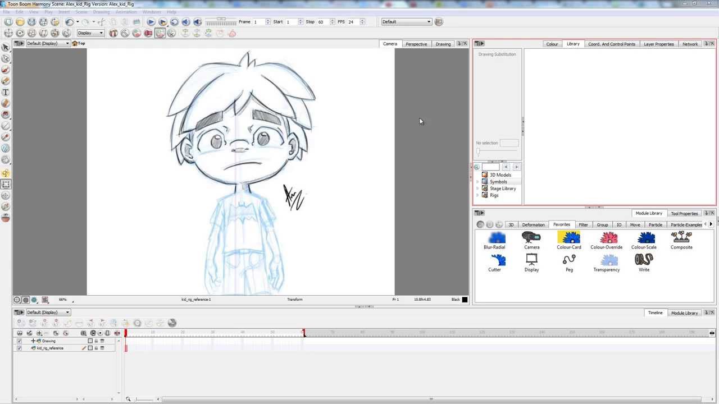This screenshot has height=404, width=719.
Task: Choose the Display module icon
Action: pos(531,260)
